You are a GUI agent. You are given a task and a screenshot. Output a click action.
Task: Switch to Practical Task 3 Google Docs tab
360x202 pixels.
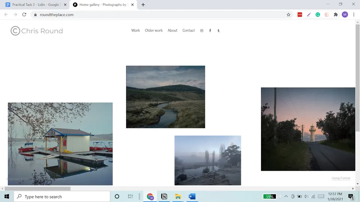pos(36,5)
